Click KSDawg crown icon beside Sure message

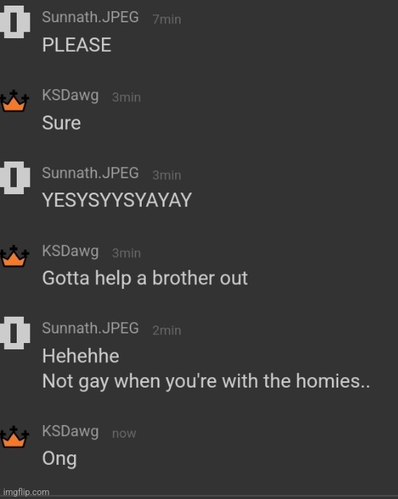coord(14,101)
